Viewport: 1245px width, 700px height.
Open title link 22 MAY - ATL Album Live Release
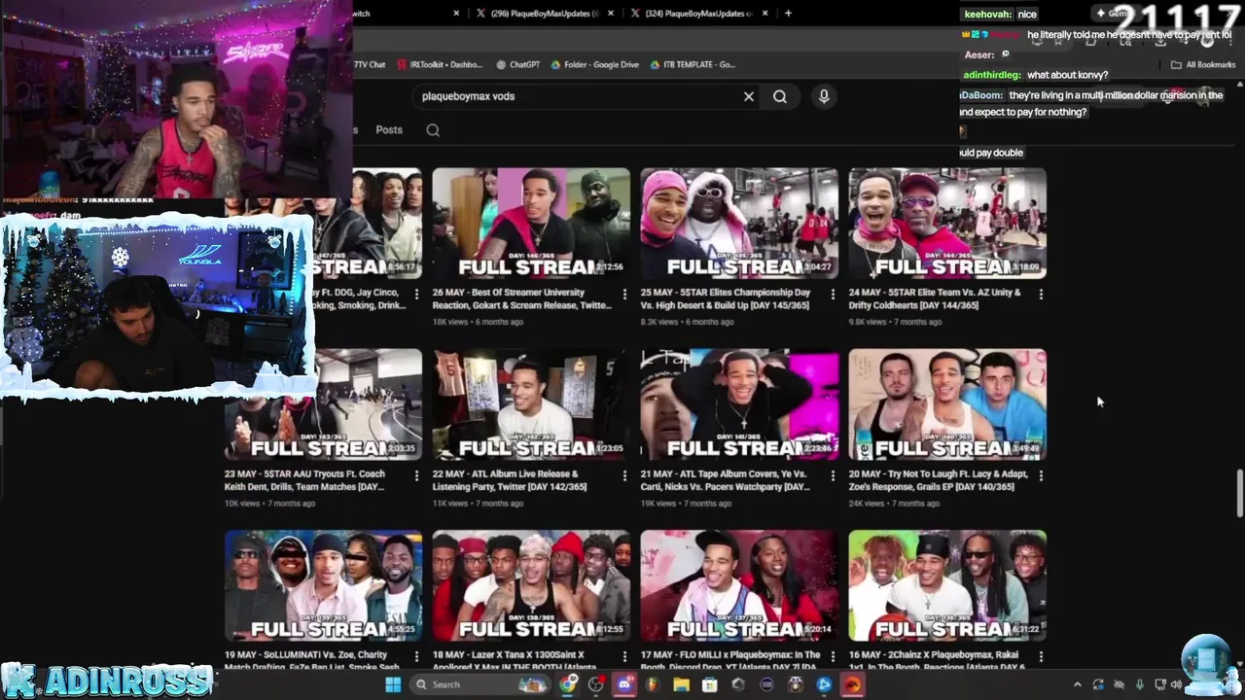[511, 480]
